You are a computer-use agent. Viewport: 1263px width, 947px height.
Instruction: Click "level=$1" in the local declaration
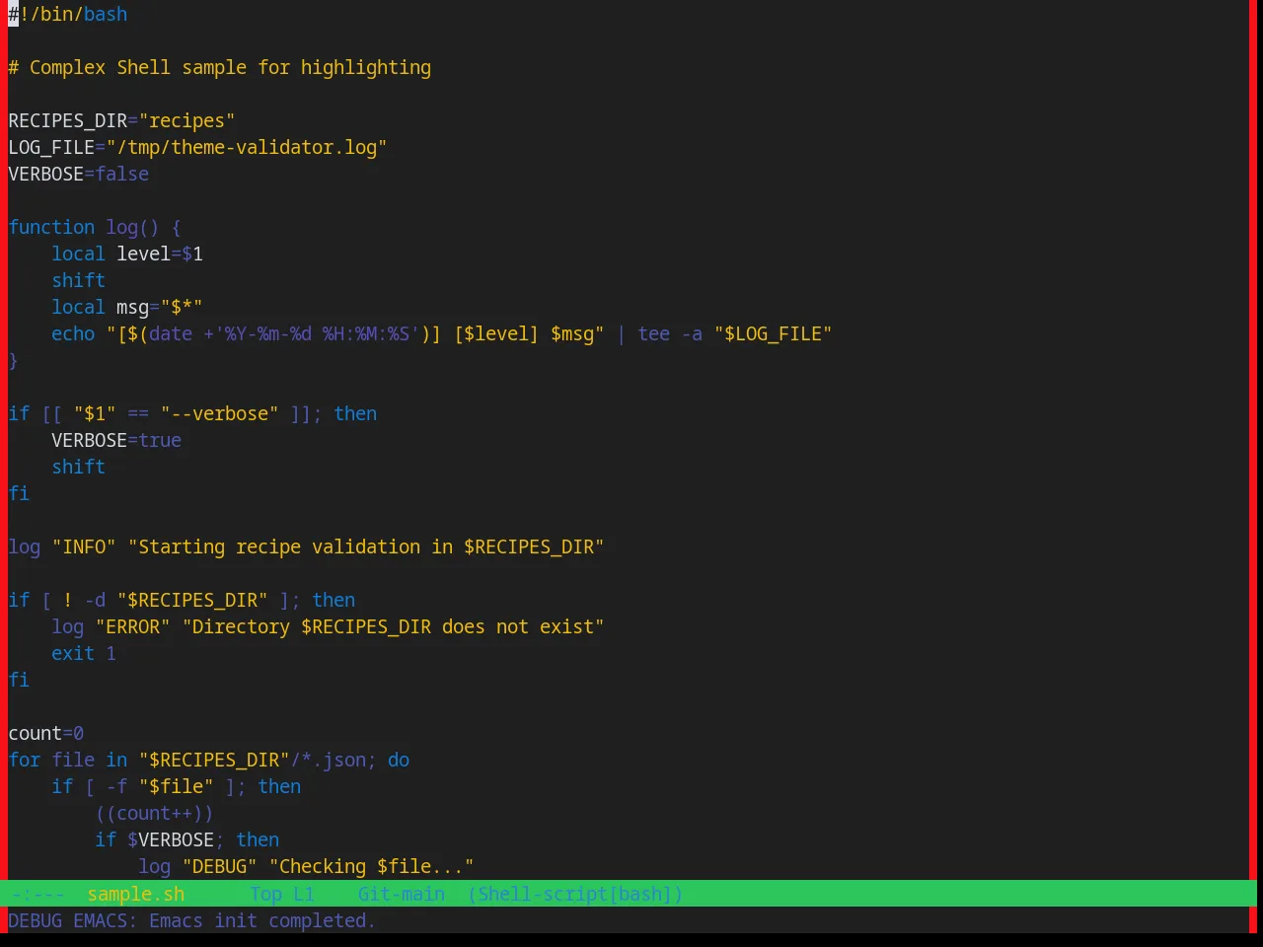[x=160, y=255]
